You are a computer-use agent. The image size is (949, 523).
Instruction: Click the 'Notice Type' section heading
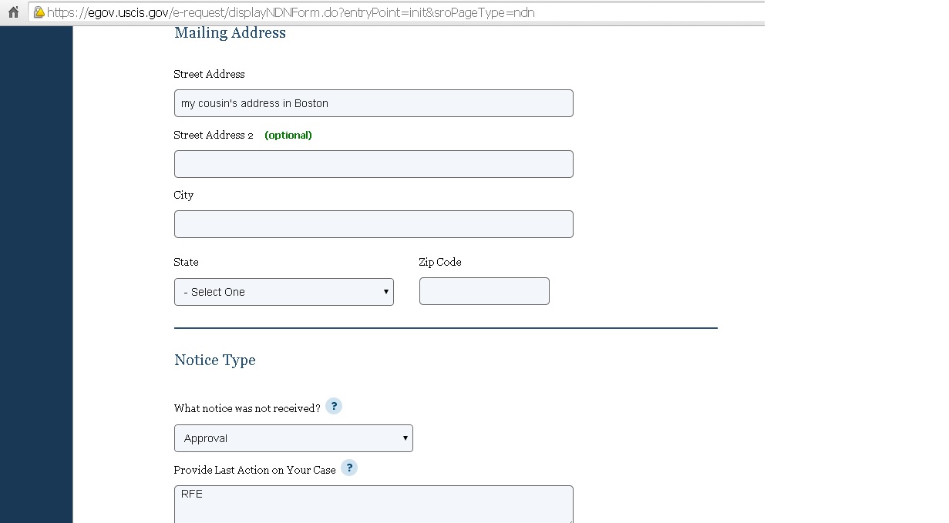pos(214,360)
